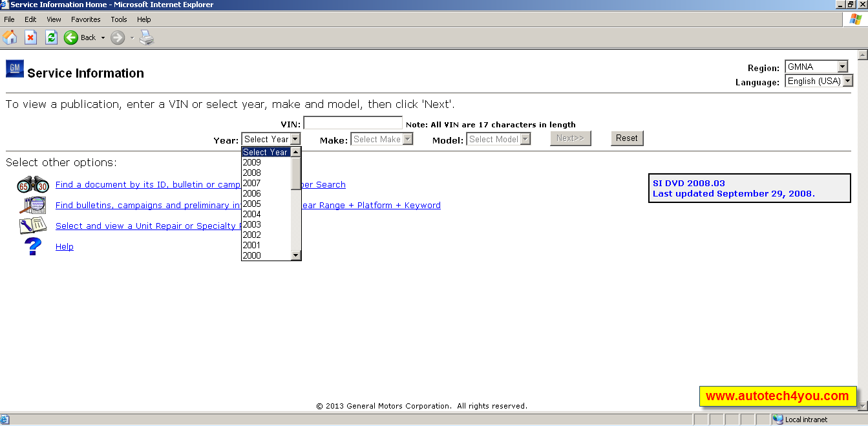Click the disabled Select Model dropdown

pos(499,139)
